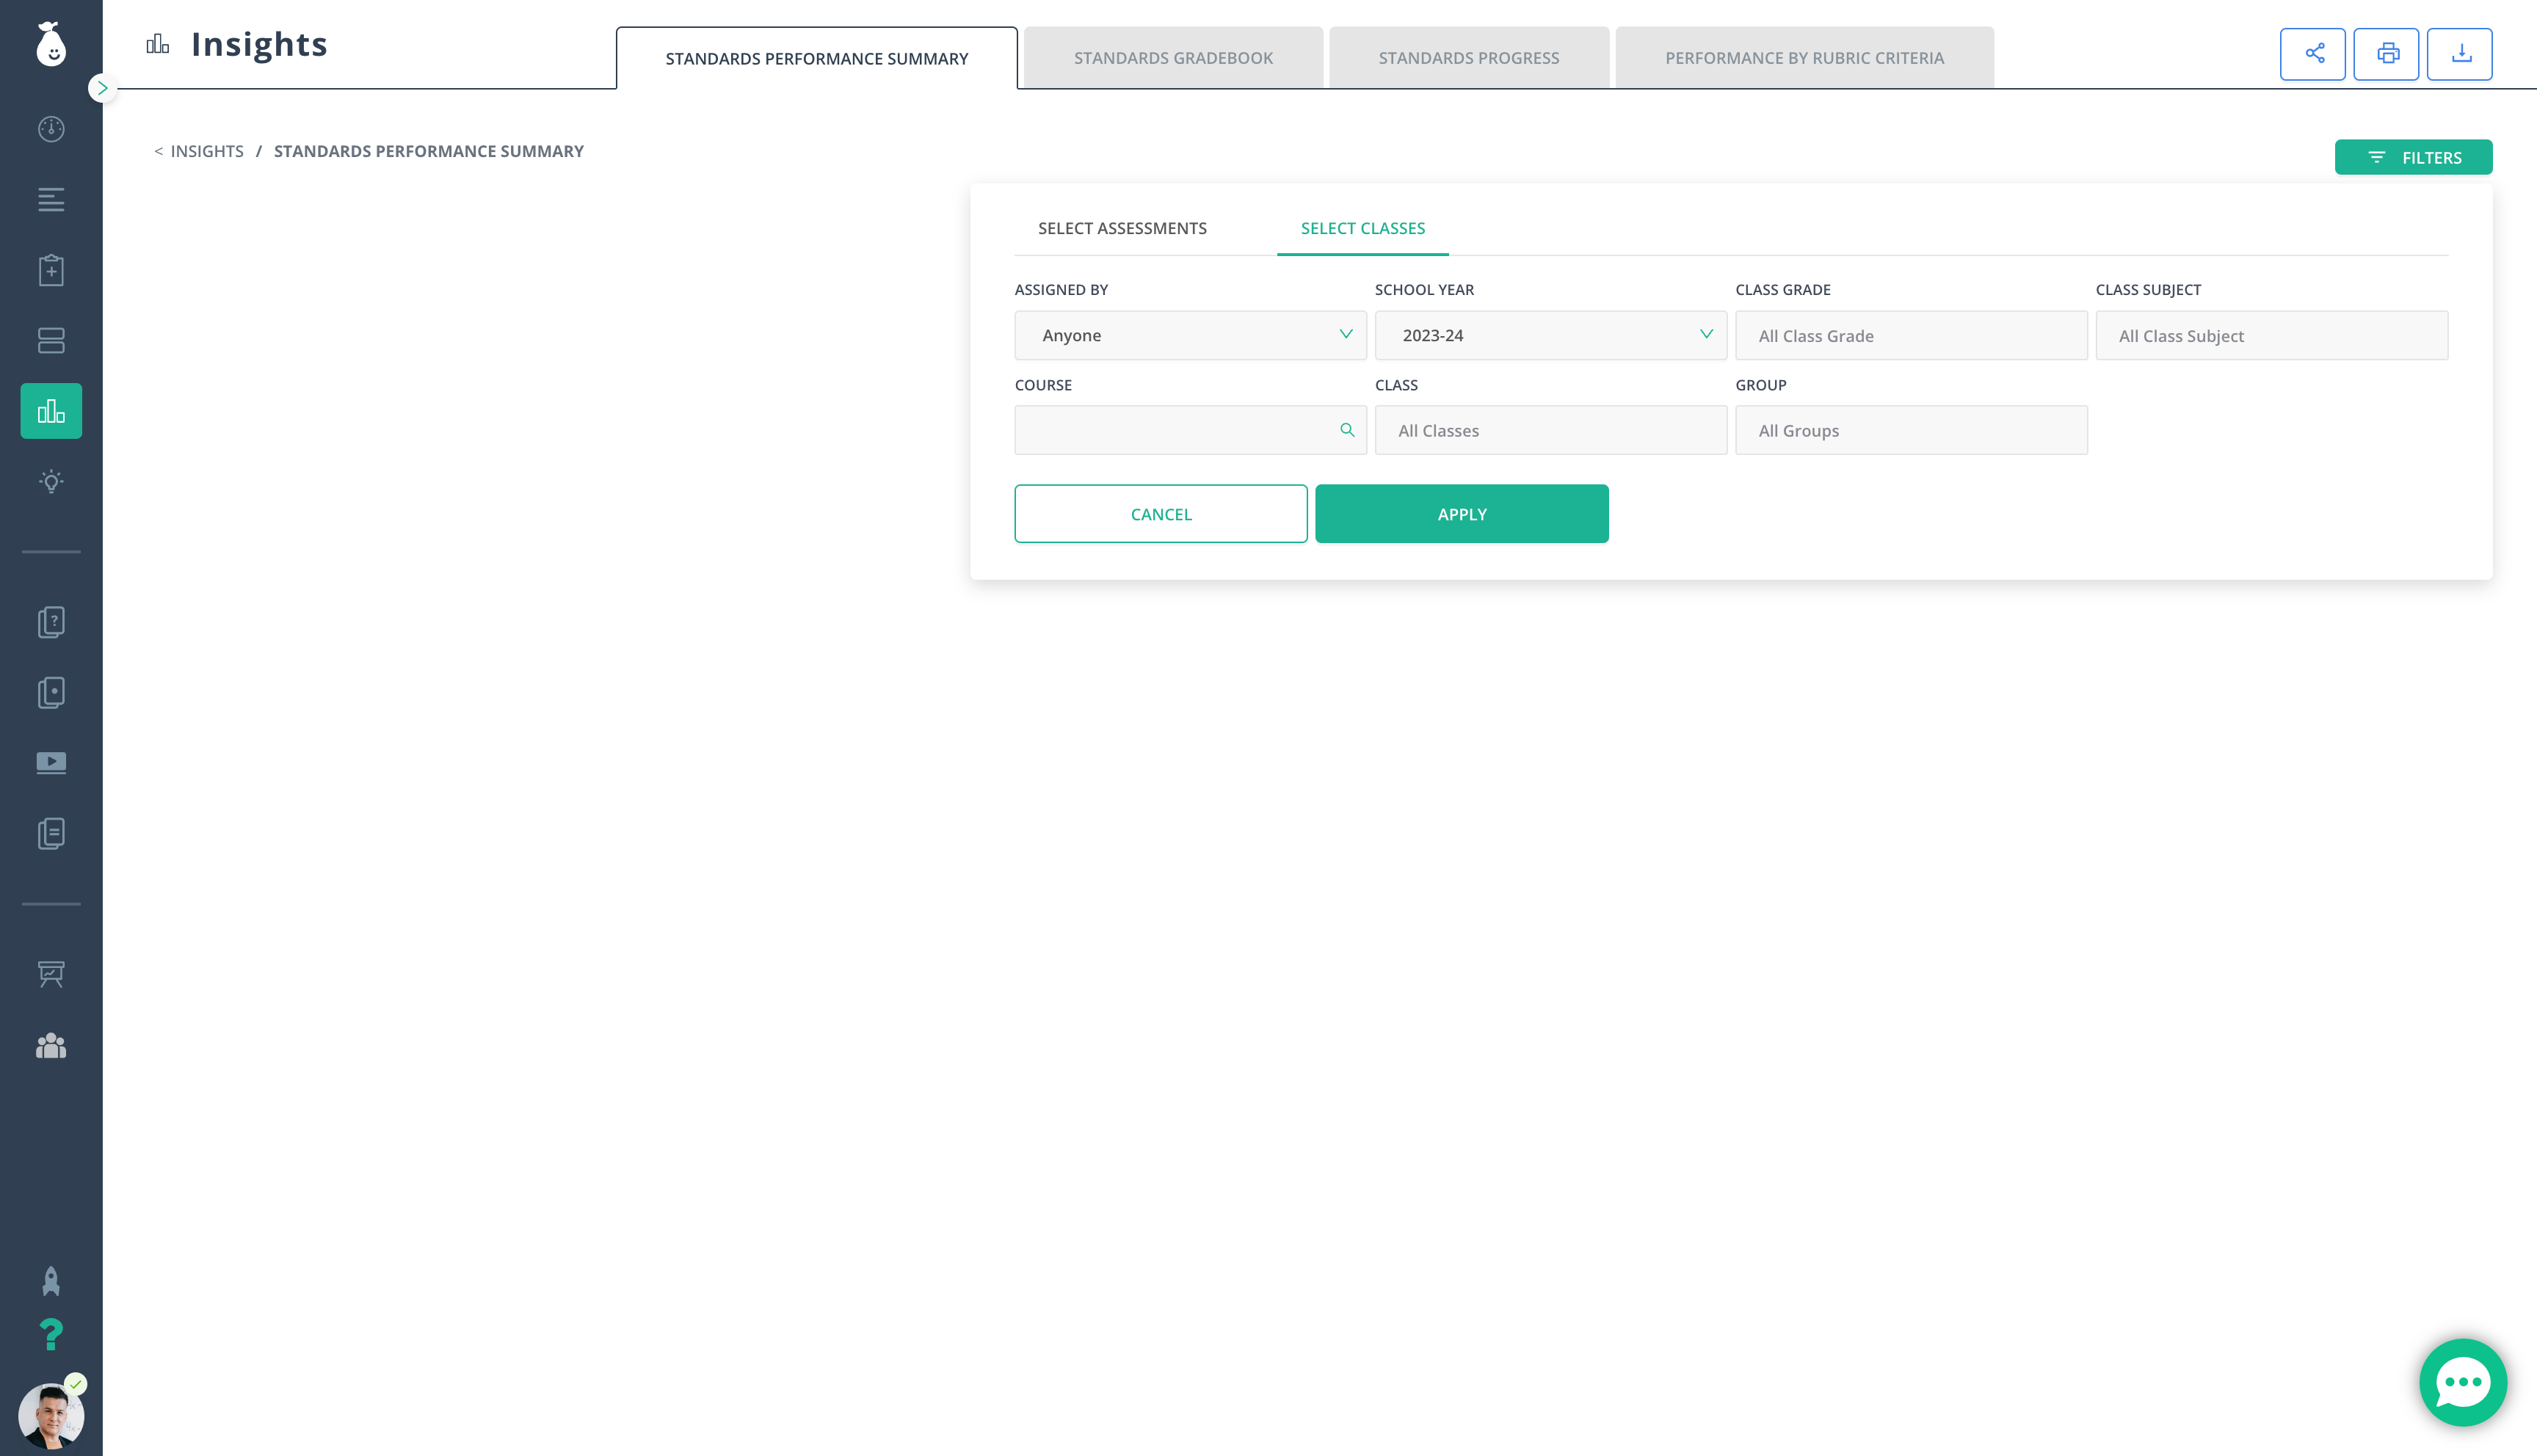Switch to Standards Performance Summary tab

[817, 58]
